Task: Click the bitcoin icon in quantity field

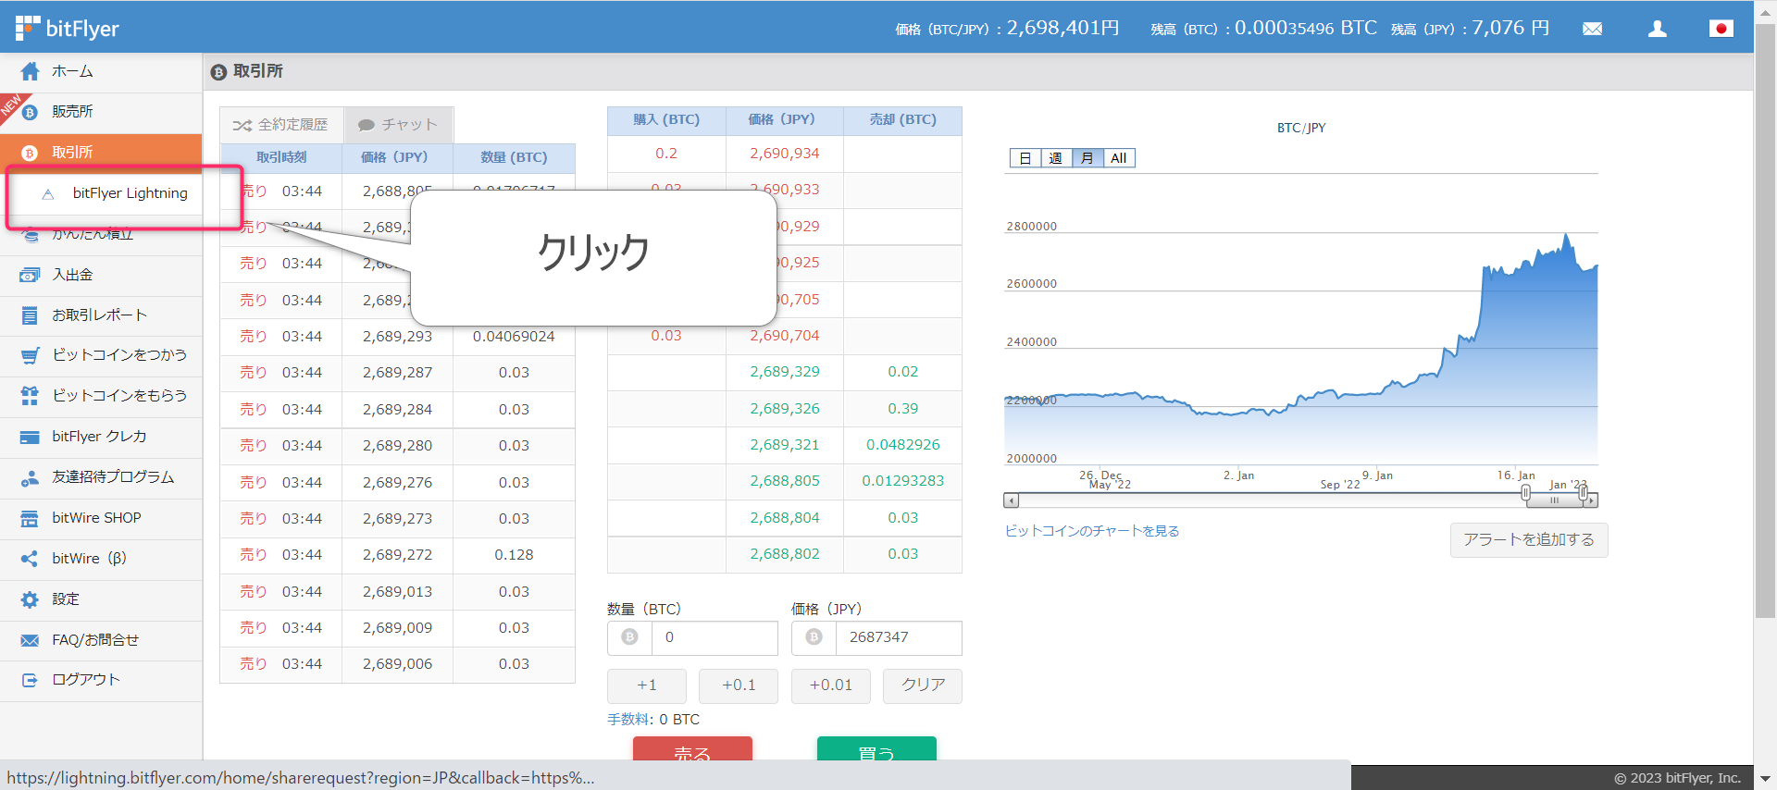Action: [x=629, y=637]
